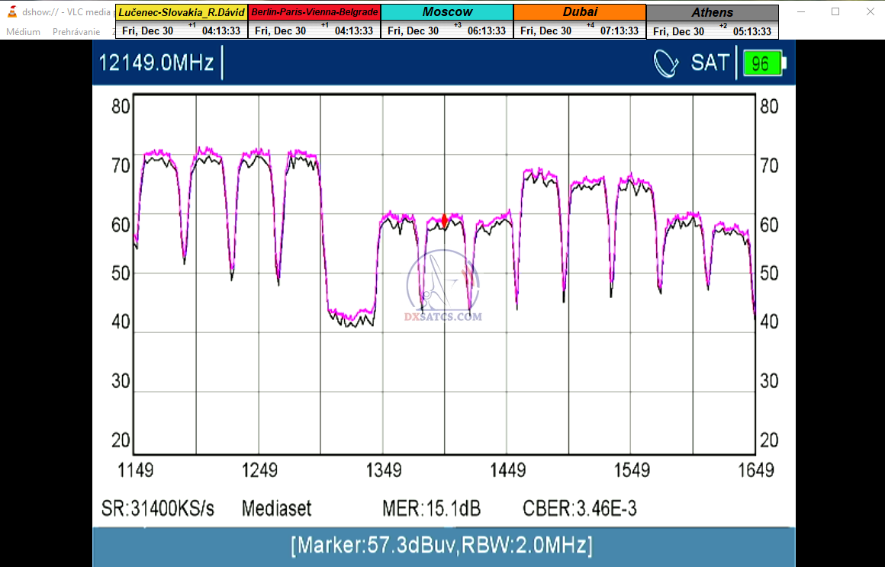The height and width of the screenshot is (567, 885).
Task: Click the Mediaset provider name
Action: pyautogui.click(x=276, y=508)
